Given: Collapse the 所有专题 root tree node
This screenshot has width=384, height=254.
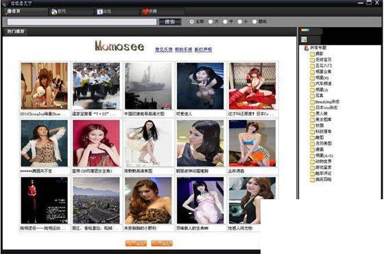Looking at the screenshot, I should click(x=306, y=48).
